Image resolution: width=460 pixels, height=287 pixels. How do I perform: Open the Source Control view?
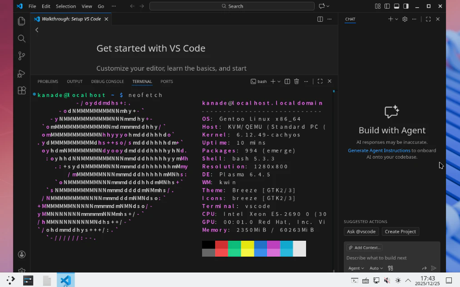coord(21,56)
